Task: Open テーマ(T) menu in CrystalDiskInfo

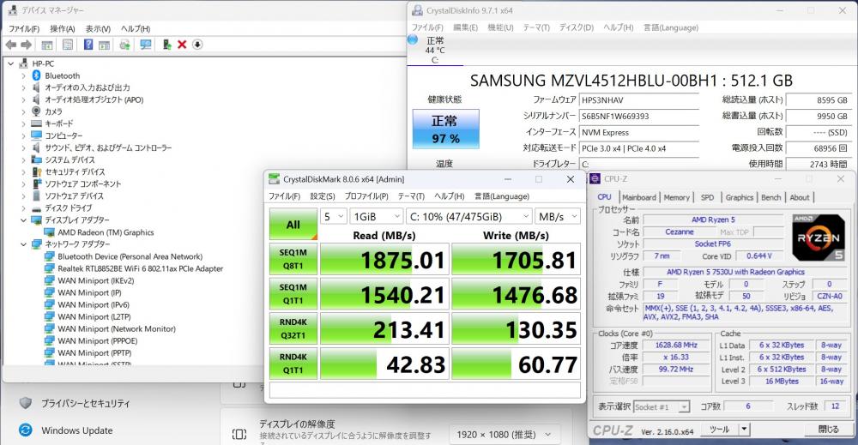Action: [x=536, y=27]
